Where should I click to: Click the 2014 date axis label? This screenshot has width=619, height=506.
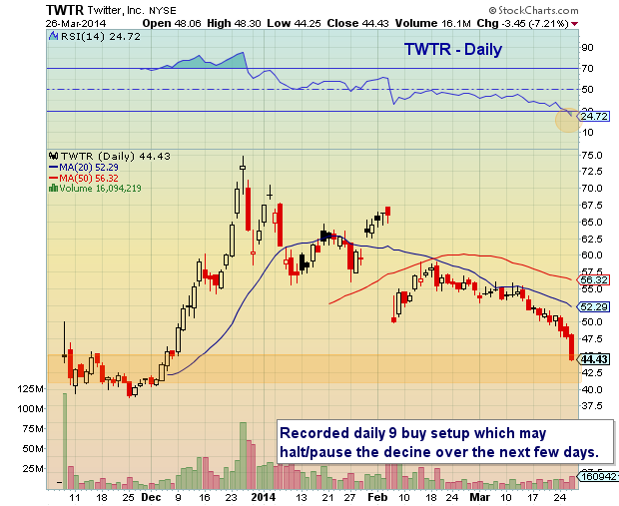coord(264,497)
